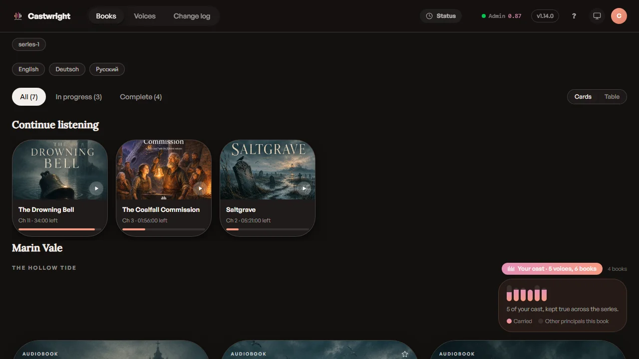Click the Castwright brand name

click(x=49, y=16)
